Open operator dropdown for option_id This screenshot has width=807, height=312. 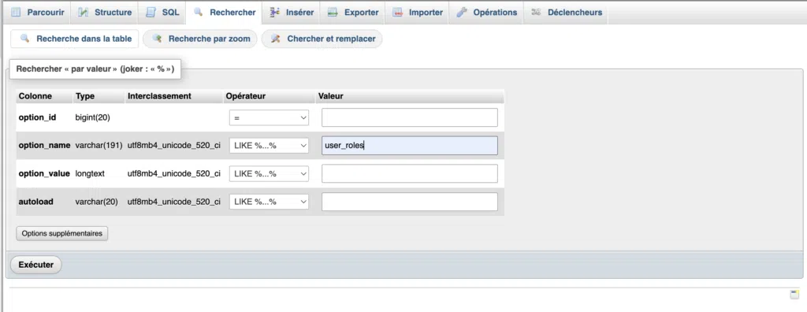pyautogui.click(x=269, y=117)
